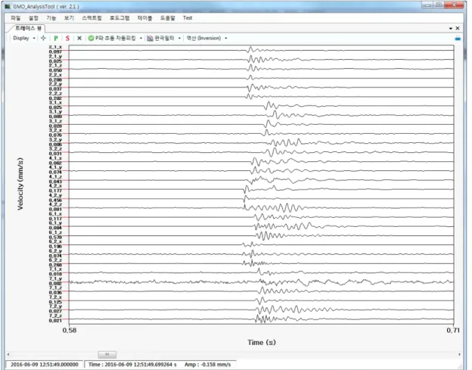
Task: Click the scrollbar right arrow
Action: coord(459,354)
